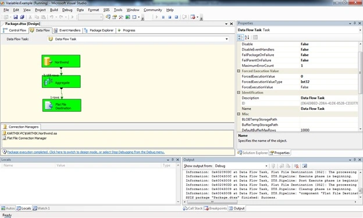
Task: Click the Redo arrow icon
Action: 61,17
